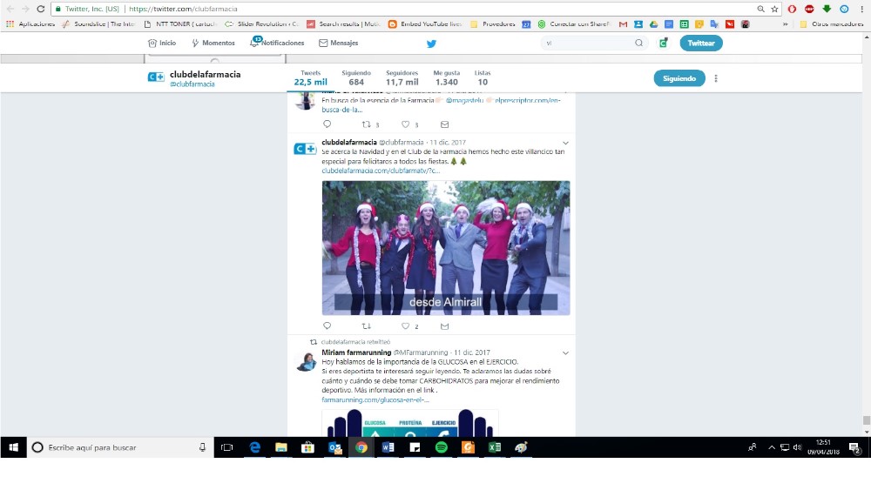Expand options of the Navidad villancico tweet
The image size is (871, 490).
[x=565, y=144]
